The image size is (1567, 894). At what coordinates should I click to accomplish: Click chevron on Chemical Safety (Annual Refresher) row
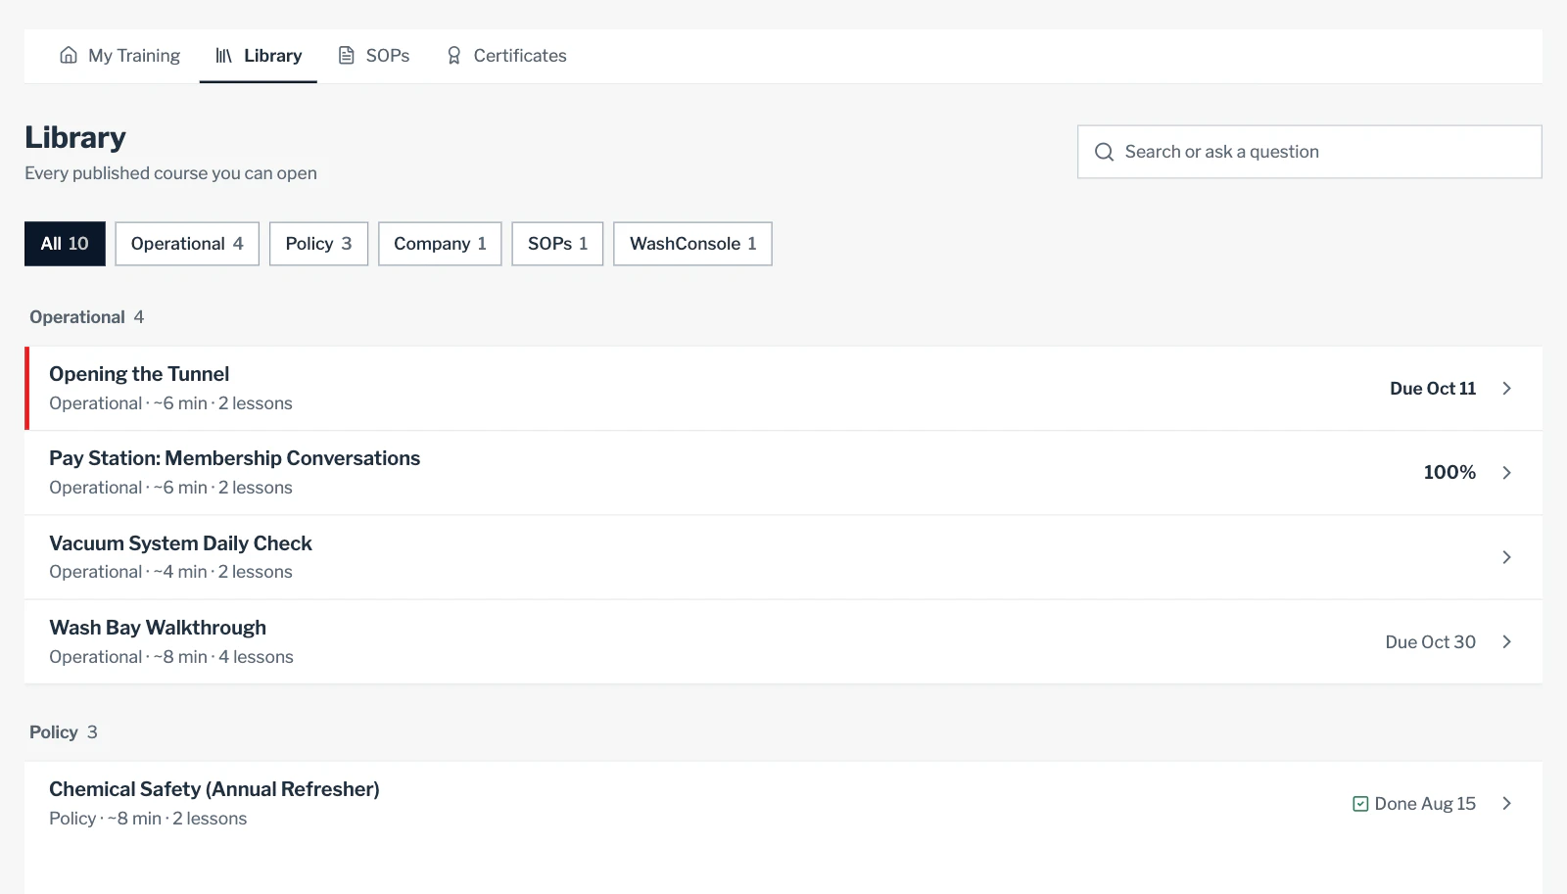tap(1507, 804)
